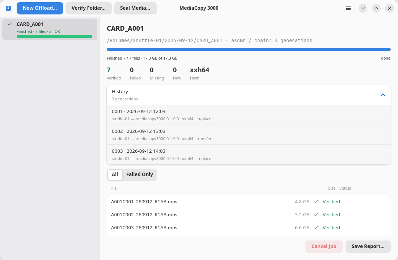398x260 pixels.
Task: Collapse the History section chevron
Action: [383, 95]
